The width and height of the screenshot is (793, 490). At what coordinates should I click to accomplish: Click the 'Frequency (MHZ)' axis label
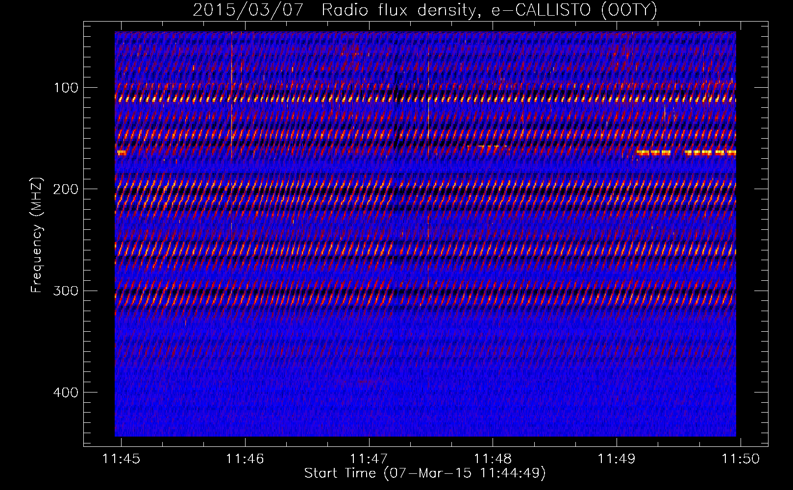37,235
